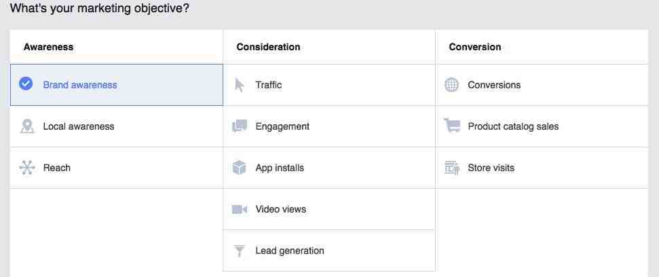
Task: Pick the Reach objective option
Action: click(117, 168)
